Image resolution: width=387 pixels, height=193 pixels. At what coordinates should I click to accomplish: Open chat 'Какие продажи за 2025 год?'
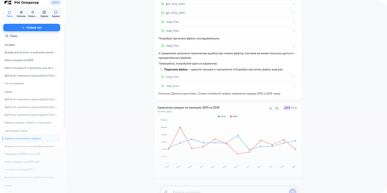point(22,162)
